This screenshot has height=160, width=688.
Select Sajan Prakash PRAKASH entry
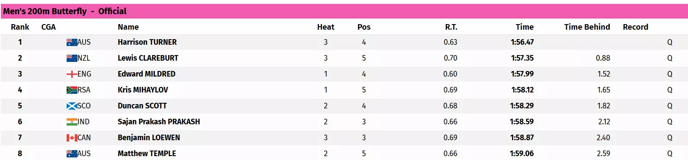click(159, 122)
